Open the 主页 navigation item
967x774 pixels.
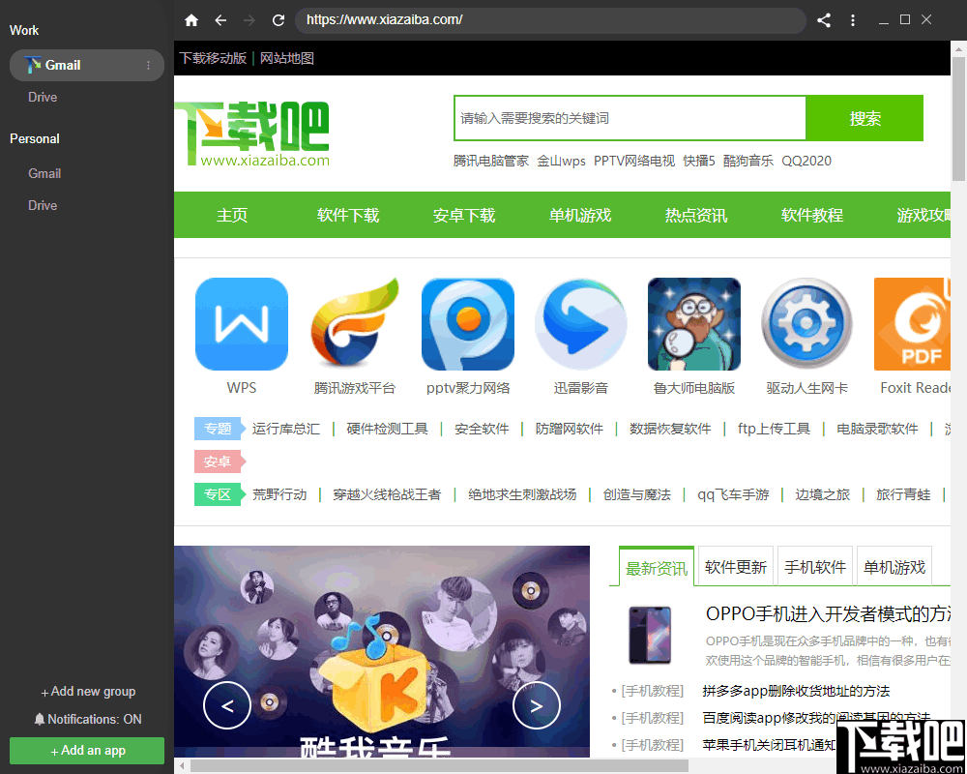[x=232, y=216]
